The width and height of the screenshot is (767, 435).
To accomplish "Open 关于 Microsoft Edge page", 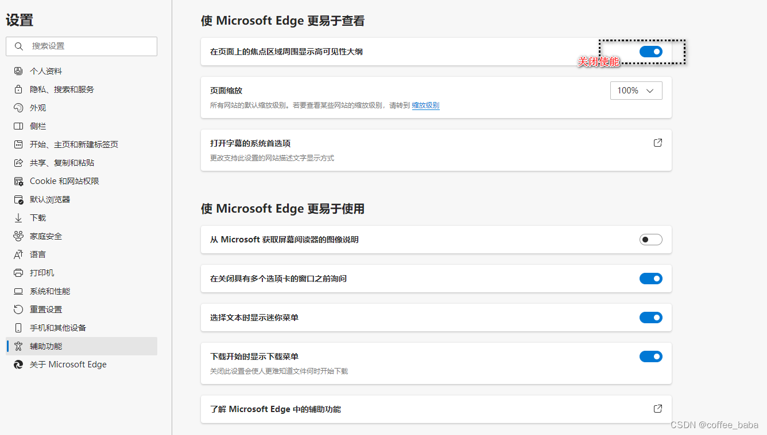I will [x=82, y=365].
